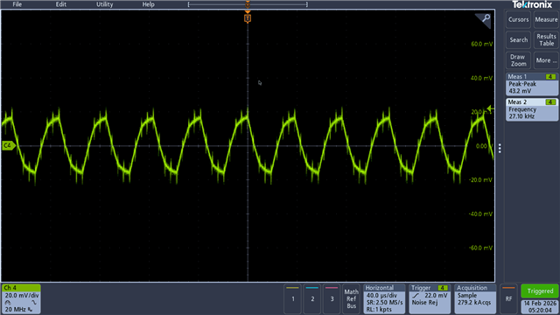560x315 pixels.
Task: Open the More... add-badge dropdown
Action: point(546,60)
